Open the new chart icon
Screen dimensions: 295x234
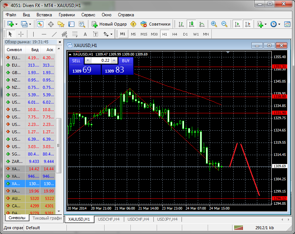tap(10, 24)
